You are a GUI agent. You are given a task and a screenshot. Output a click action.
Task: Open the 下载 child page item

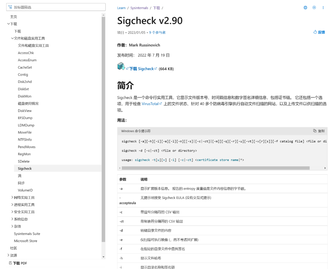17,31
